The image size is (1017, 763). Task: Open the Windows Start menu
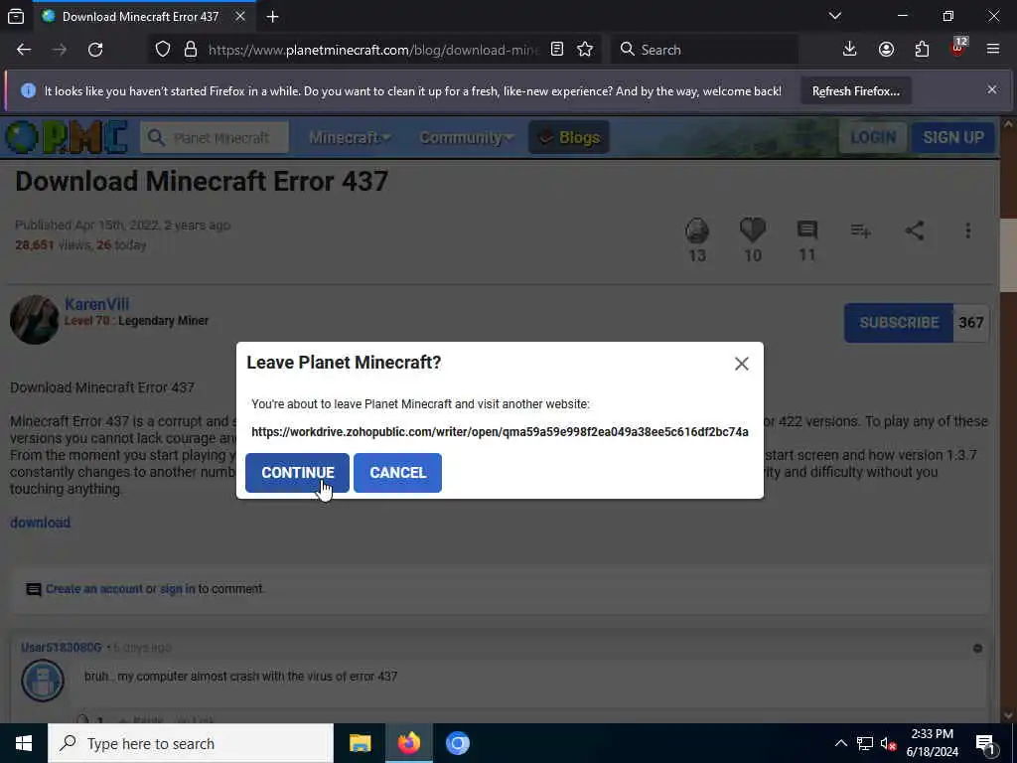(24, 743)
